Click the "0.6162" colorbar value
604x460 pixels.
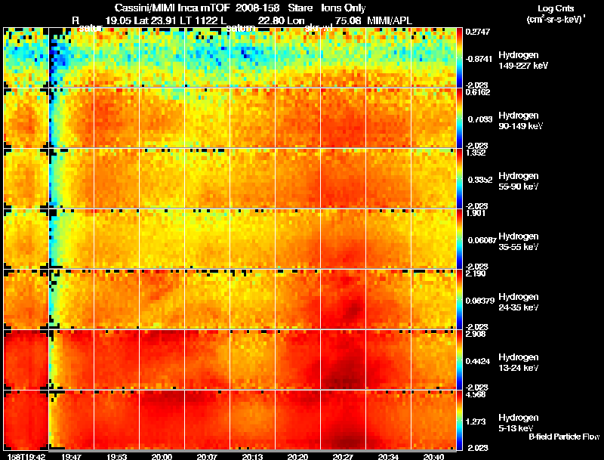[x=478, y=92]
